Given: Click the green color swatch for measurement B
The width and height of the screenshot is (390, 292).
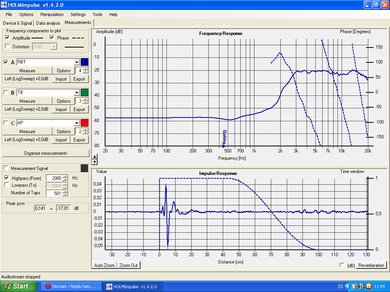Looking at the screenshot, I should click(x=84, y=93).
